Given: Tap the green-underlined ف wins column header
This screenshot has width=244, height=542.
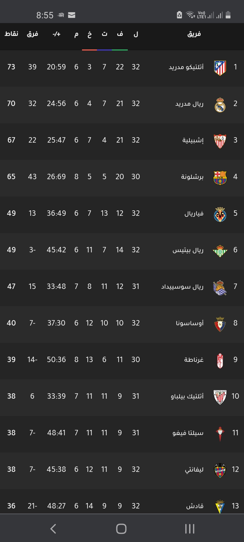Looking at the screenshot, I should click(120, 34).
